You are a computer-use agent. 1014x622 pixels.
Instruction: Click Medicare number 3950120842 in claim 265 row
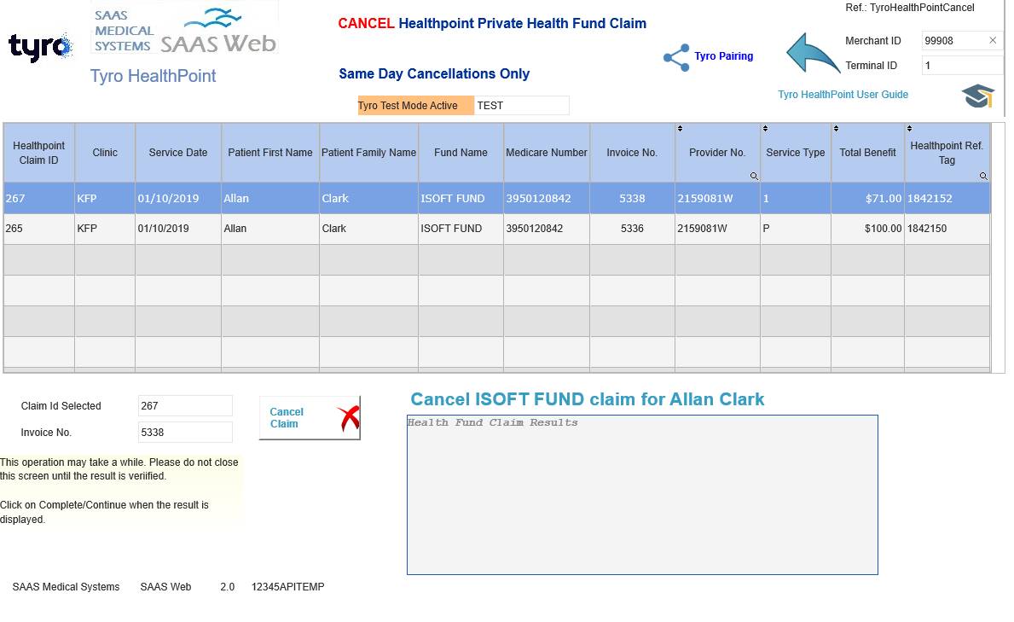coord(547,229)
